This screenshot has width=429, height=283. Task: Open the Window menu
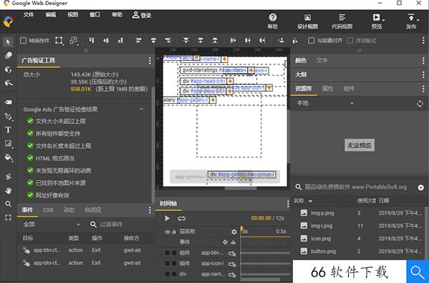tap(95, 15)
